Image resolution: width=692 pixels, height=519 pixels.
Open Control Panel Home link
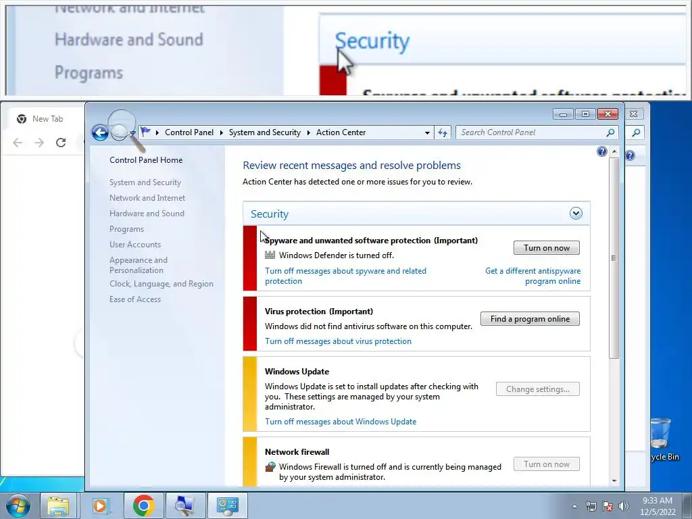[x=146, y=160]
